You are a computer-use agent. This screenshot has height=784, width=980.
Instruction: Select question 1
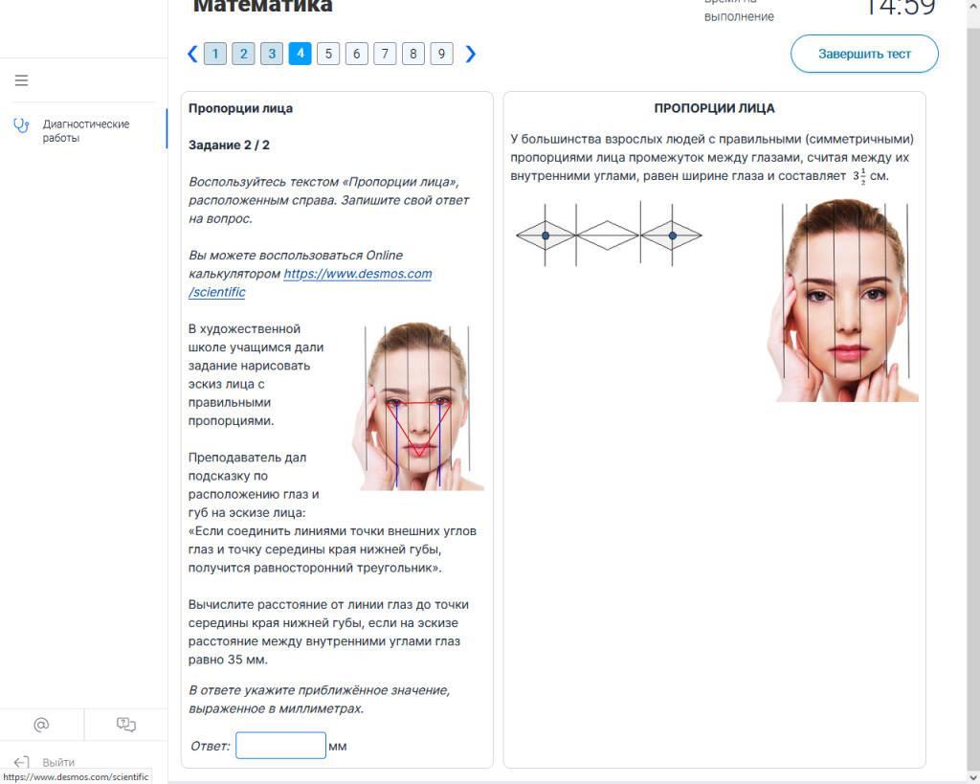tap(215, 54)
